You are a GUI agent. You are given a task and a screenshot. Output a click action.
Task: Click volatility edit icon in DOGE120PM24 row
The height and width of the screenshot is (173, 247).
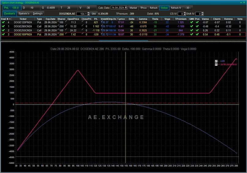click(102, 21)
